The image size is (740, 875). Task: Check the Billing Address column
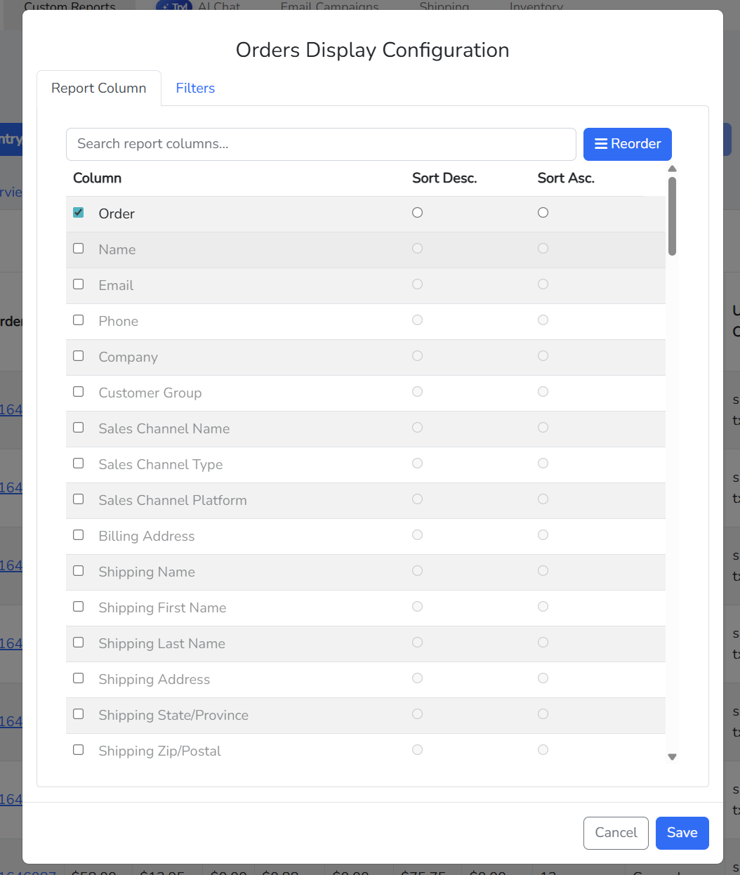click(x=78, y=534)
